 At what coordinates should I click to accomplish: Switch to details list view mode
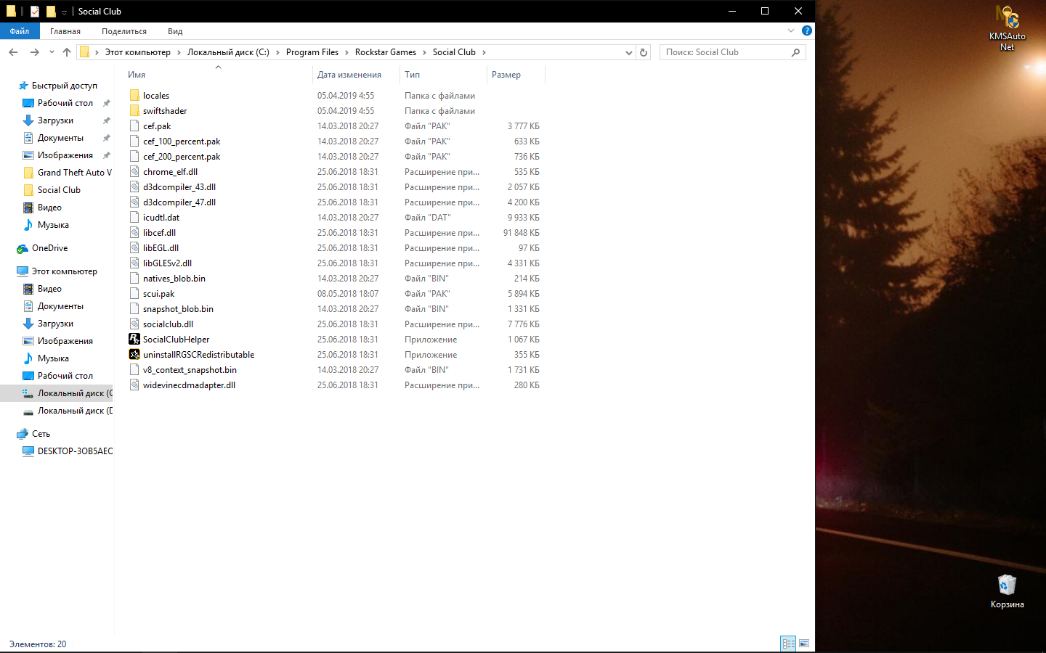(788, 644)
